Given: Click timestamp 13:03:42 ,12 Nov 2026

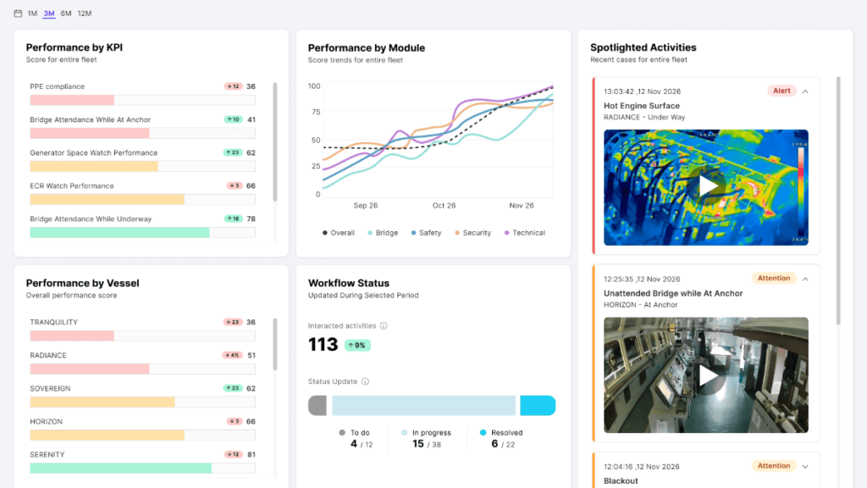Looking at the screenshot, I should [x=642, y=91].
